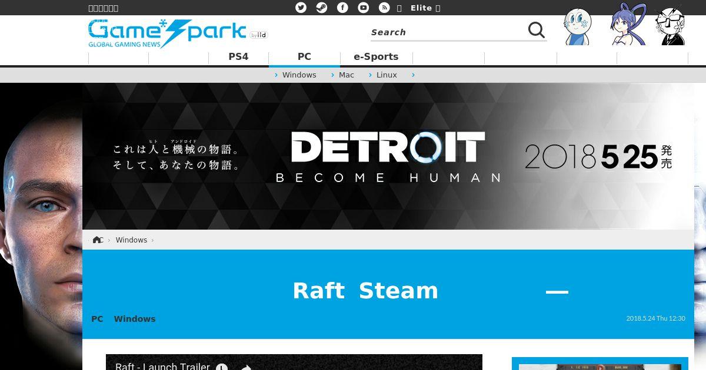This screenshot has width=706, height=370.
Task: Click the magnifying glass search icon
Action: coord(536,30)
